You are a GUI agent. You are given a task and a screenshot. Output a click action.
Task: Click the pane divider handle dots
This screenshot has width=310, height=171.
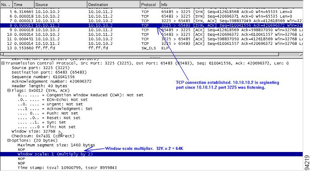[x=155, y=58]
